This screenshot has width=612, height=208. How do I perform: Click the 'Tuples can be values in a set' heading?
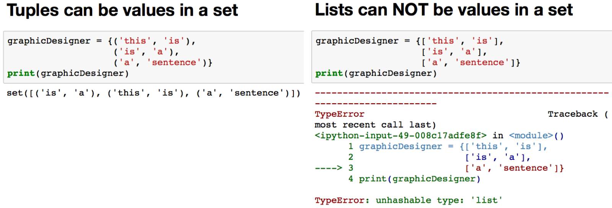pos(122,11)
